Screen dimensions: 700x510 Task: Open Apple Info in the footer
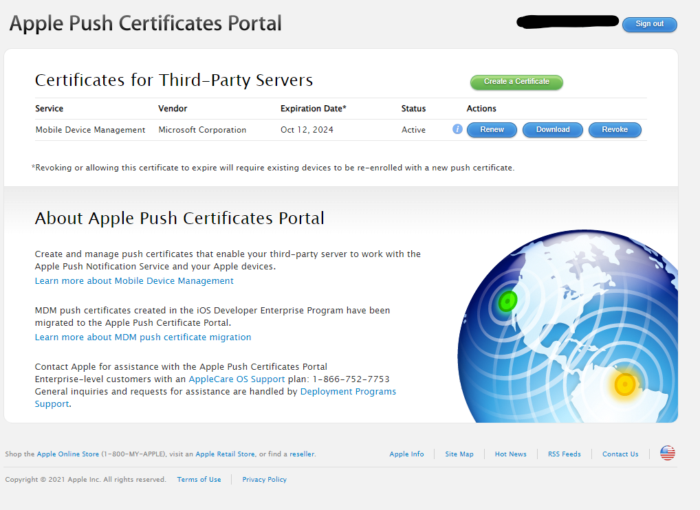coord(406,454)
